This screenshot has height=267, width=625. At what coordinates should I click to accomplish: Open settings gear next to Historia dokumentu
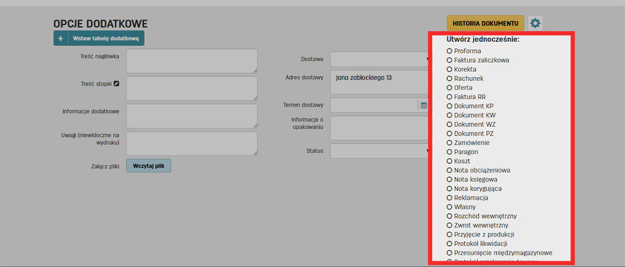coord(535,23)
